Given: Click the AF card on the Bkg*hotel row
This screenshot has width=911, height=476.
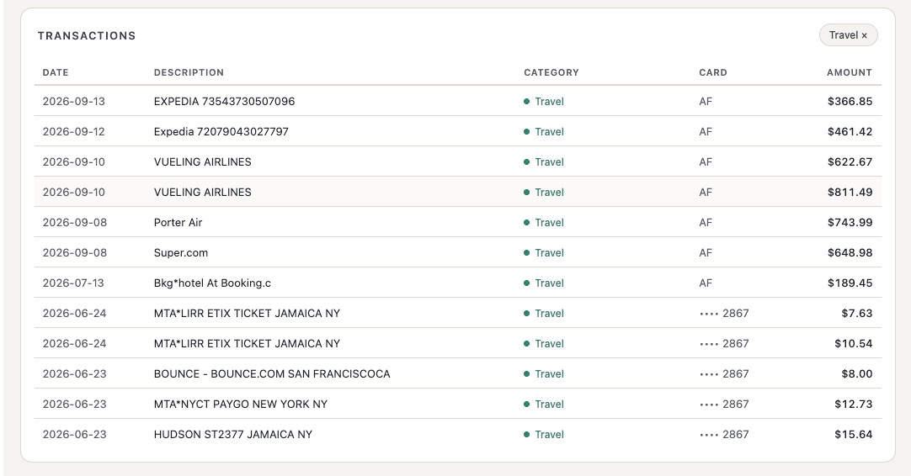Looking at the screenshot, I should pos(706,283).
